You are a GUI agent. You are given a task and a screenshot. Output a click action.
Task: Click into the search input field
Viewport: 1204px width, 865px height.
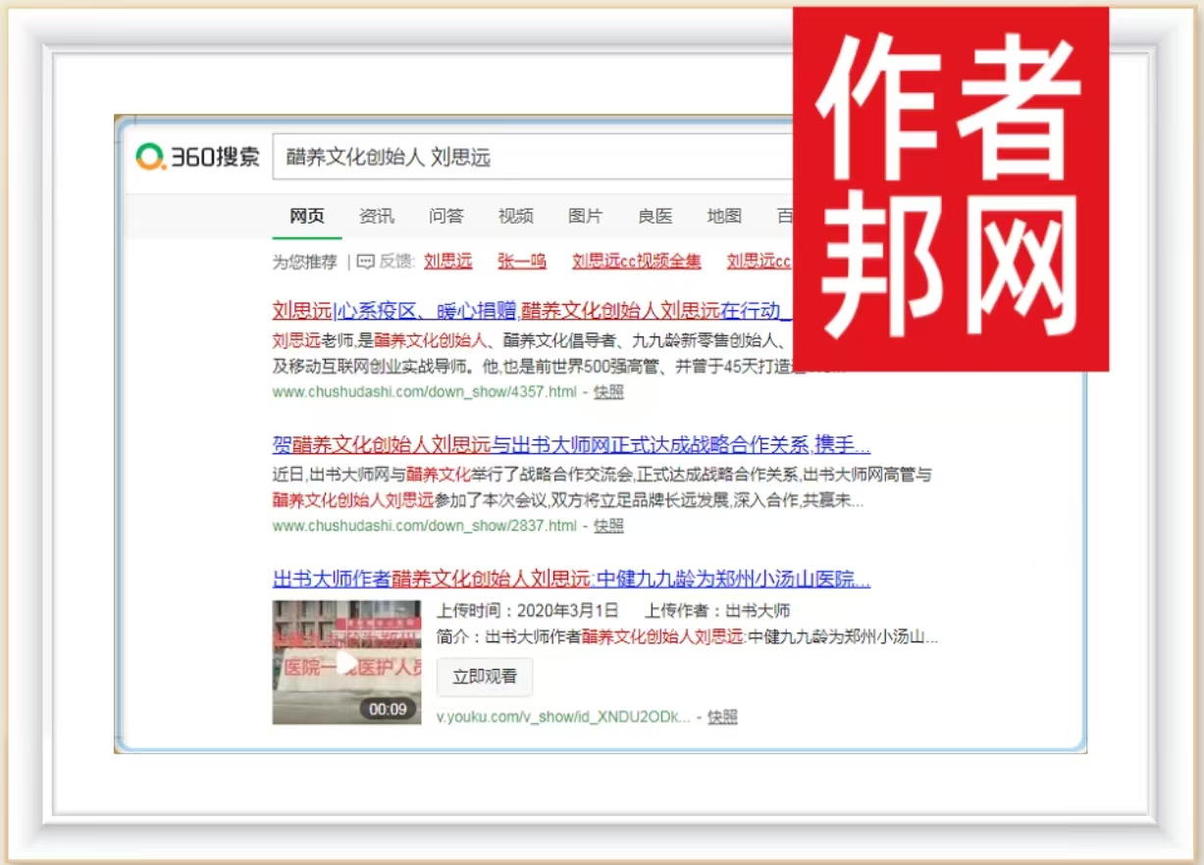530,157
